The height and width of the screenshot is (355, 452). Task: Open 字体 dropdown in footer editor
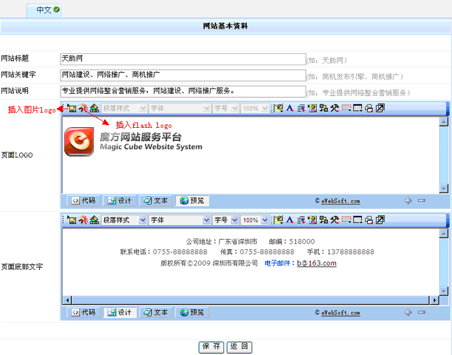[x=180, y=220]
